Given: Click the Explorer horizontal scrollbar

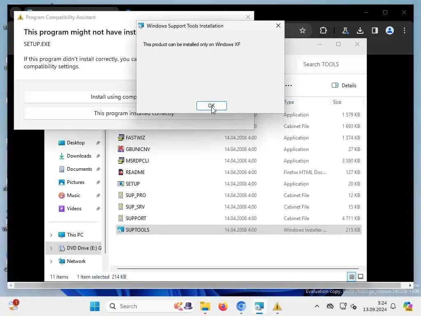Looking at the screenshot, I should (238, 268).
